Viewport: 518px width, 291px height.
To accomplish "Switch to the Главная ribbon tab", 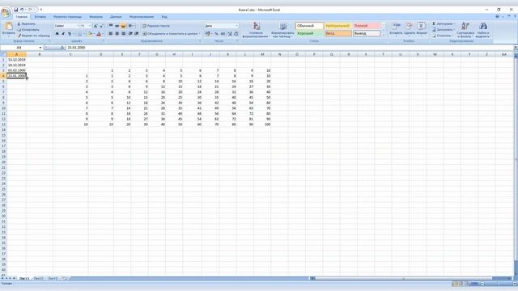I will 22,16.
